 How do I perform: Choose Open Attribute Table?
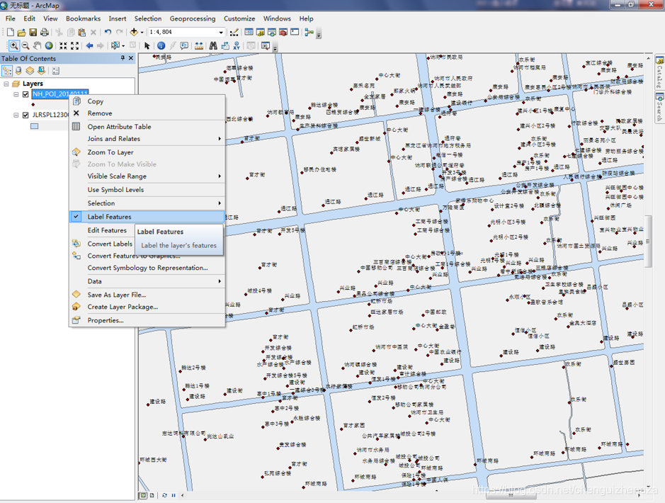point(147,127)
